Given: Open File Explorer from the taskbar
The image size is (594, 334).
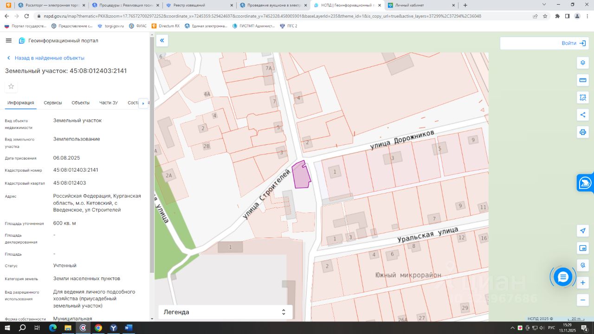Looking at the screenshot, I should [68, 328].
